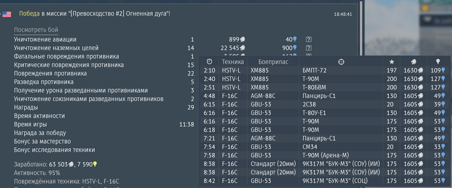Viewport: 452px width, 188px height.
Task: Click the 'Т-90М' entry at 2:40
Action: pyautogui.click(x=311, y=79)
